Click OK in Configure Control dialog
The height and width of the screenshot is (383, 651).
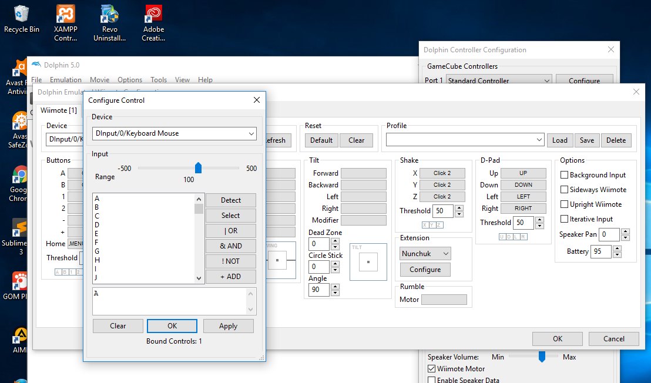[x=172, y=326]
